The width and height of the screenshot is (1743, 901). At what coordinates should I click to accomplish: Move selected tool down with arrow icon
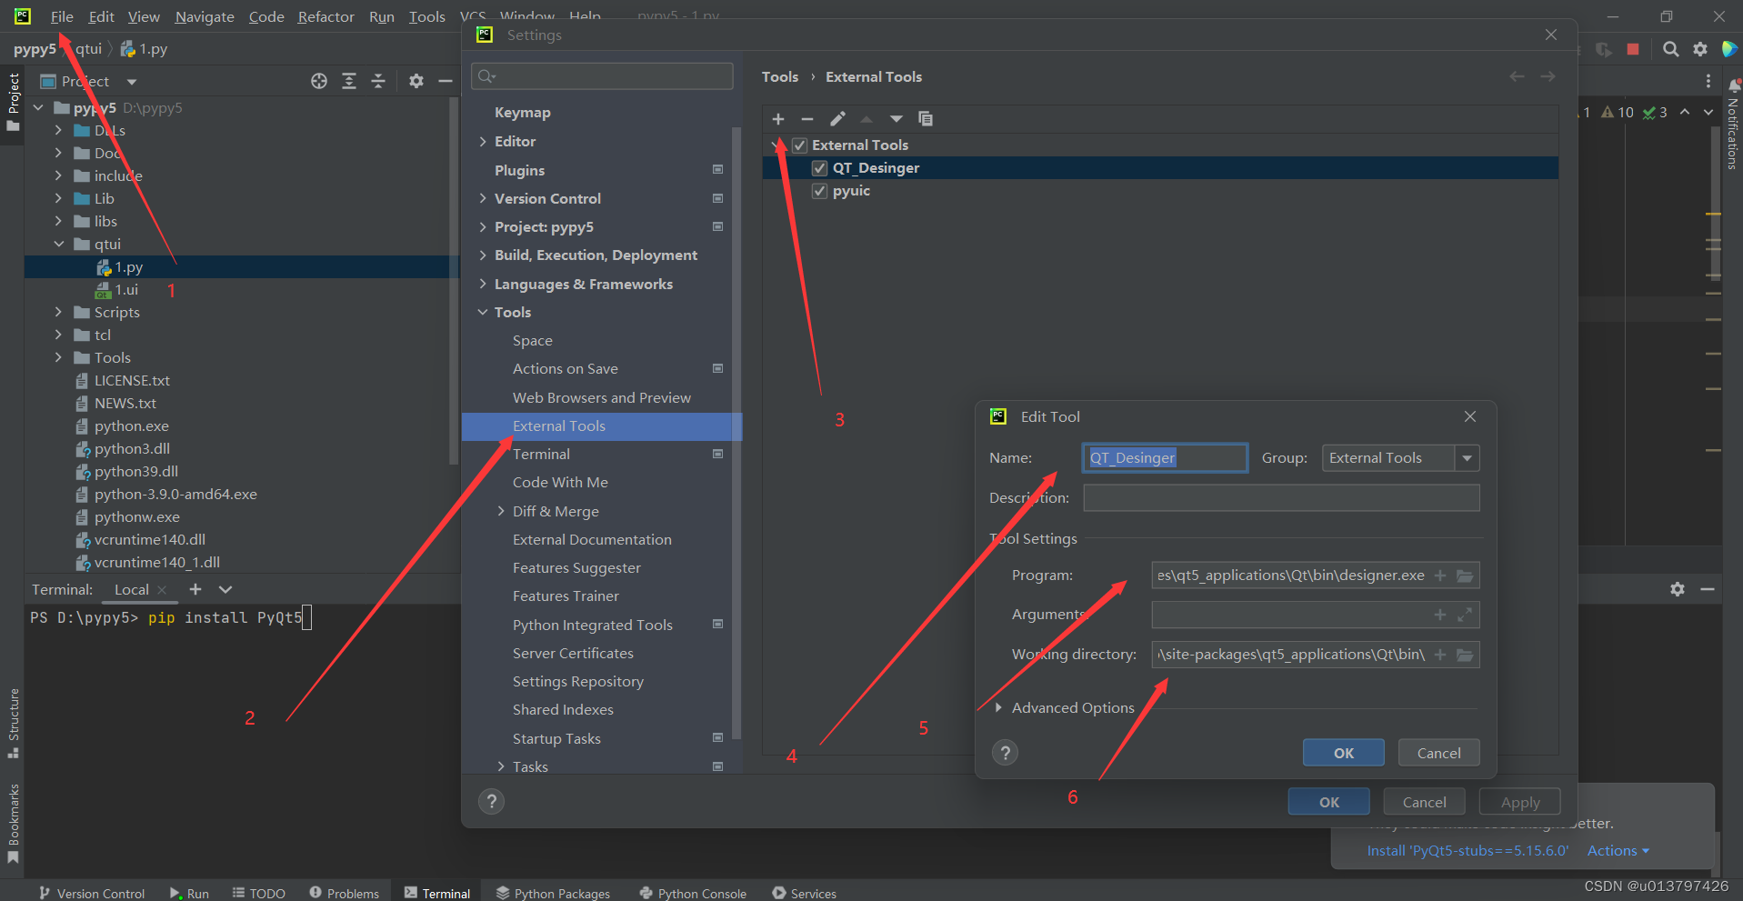[x=897, y=119]
